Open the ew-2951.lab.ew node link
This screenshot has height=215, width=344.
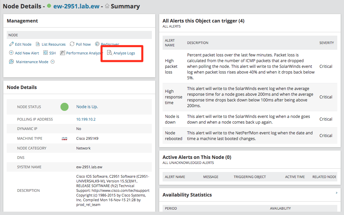coord(76,6)
